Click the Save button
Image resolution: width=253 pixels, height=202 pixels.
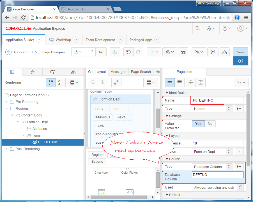pos(241,52)
